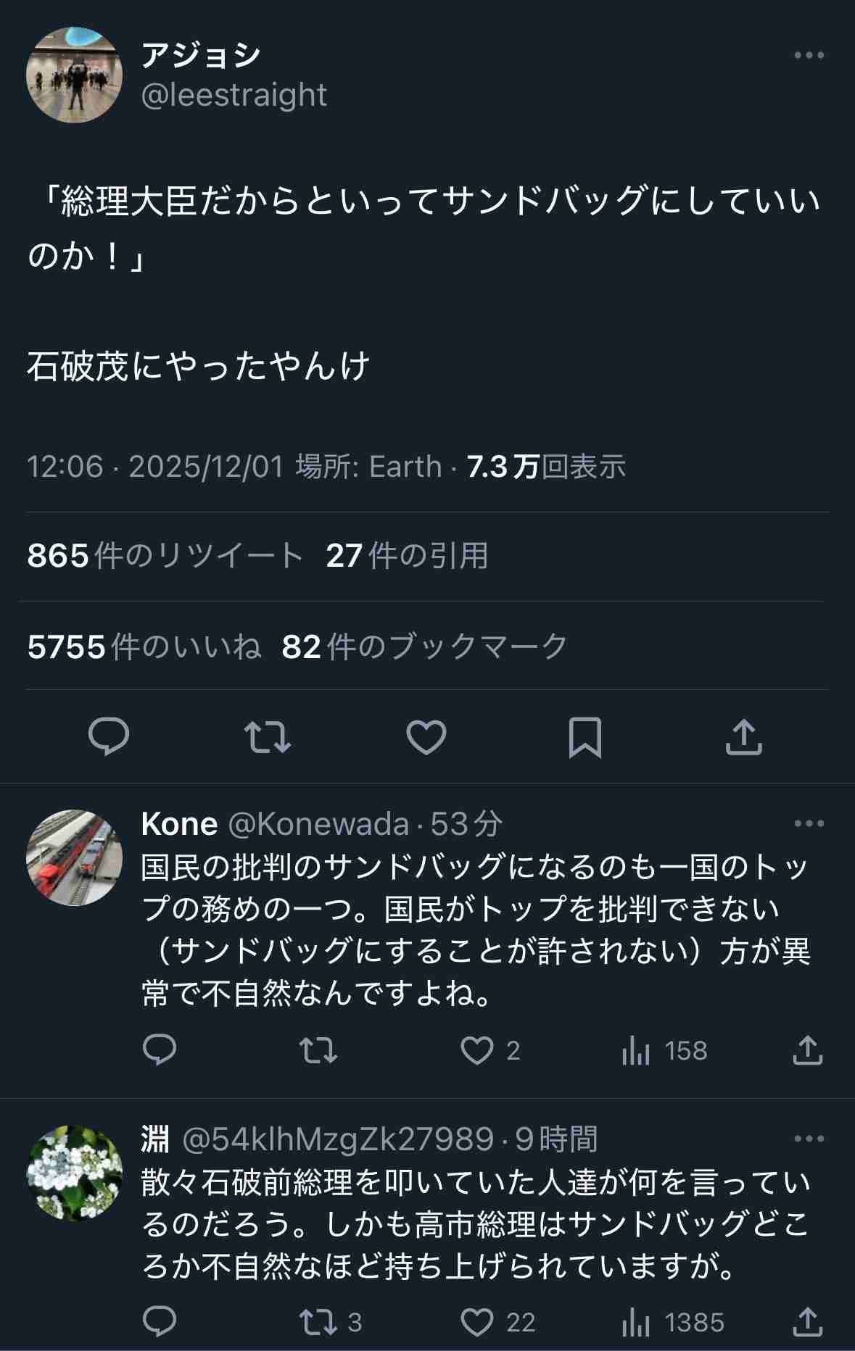Open the 27 quotes list
The width and height of the screenshot is (855, 1351).
tap(407, 556)
